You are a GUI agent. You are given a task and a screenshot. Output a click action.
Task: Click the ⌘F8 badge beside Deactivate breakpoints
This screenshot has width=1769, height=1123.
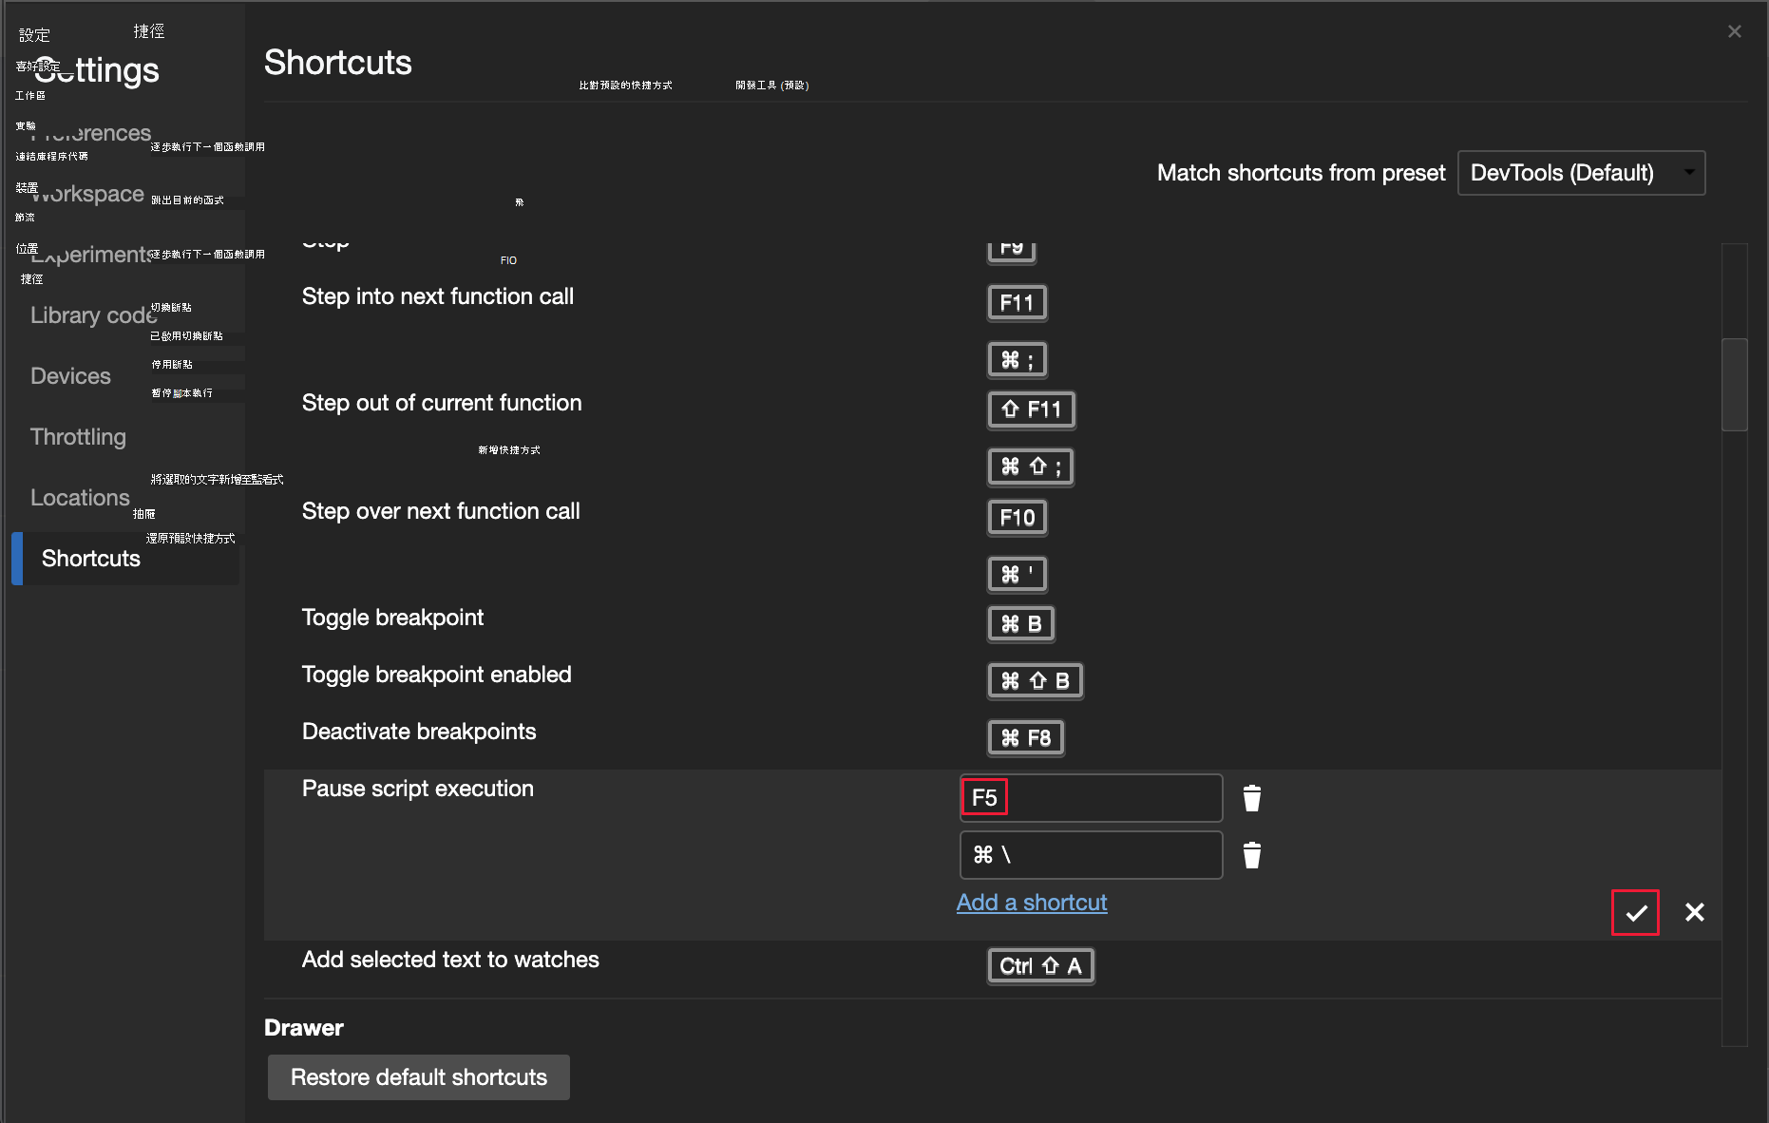click(x=1025, y=737)
